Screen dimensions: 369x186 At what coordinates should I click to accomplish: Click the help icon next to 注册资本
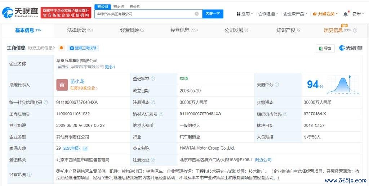click(153, 103)
